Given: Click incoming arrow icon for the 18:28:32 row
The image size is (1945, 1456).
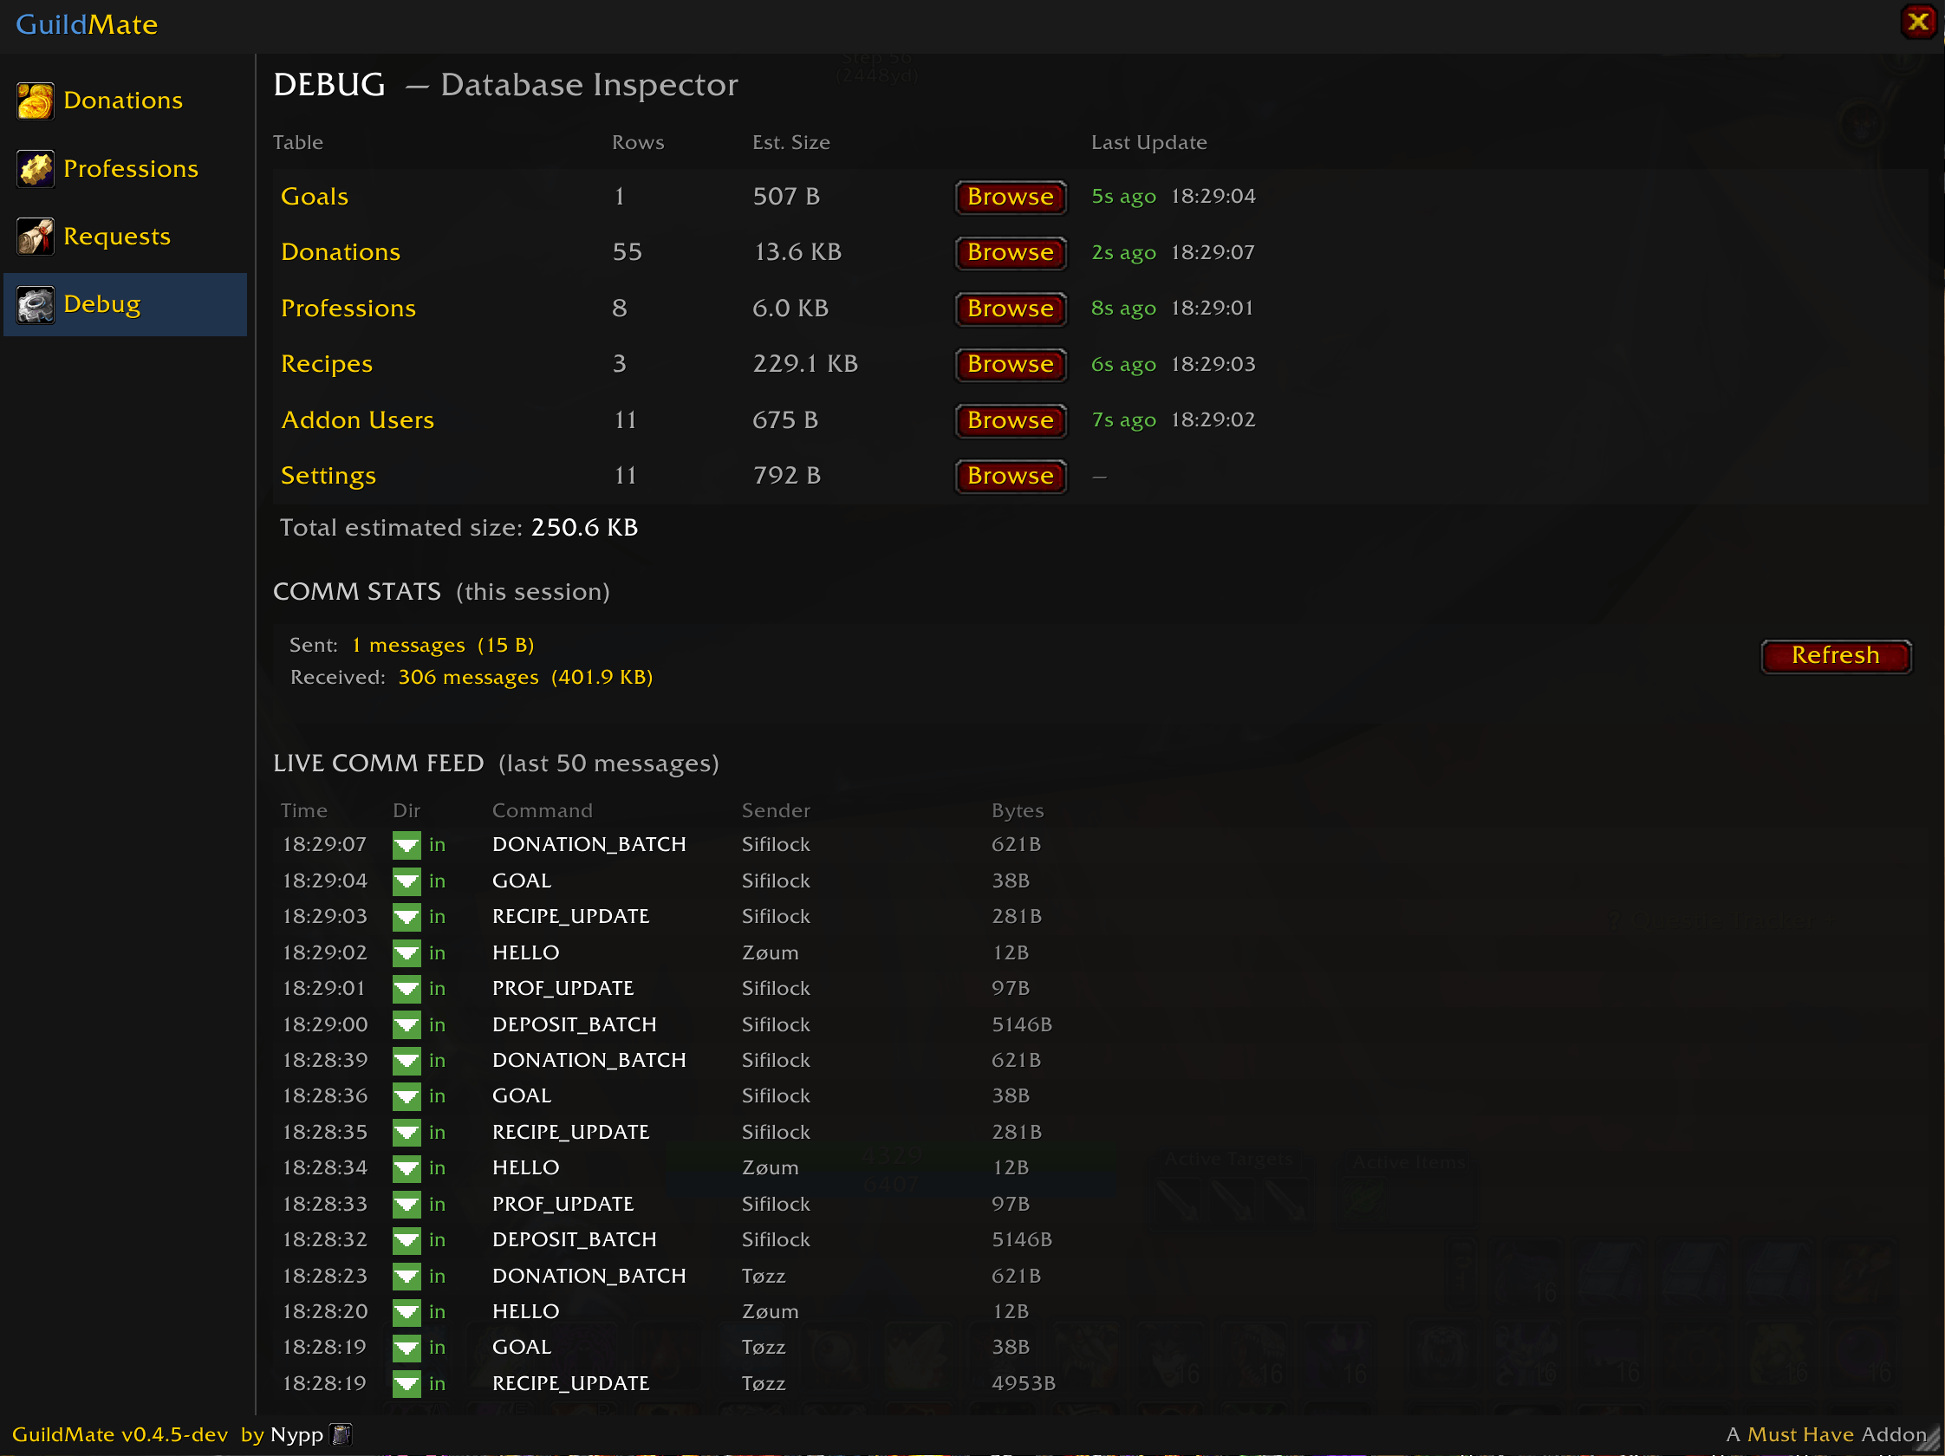Looking at the screenshot, I should 407,1239.
